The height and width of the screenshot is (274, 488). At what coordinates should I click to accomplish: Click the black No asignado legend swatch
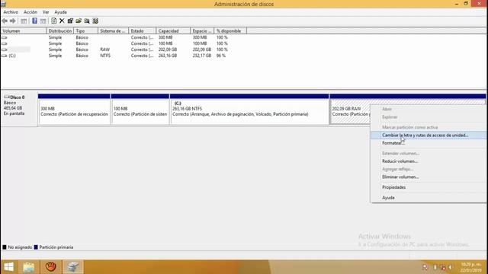tap(5, 247)
